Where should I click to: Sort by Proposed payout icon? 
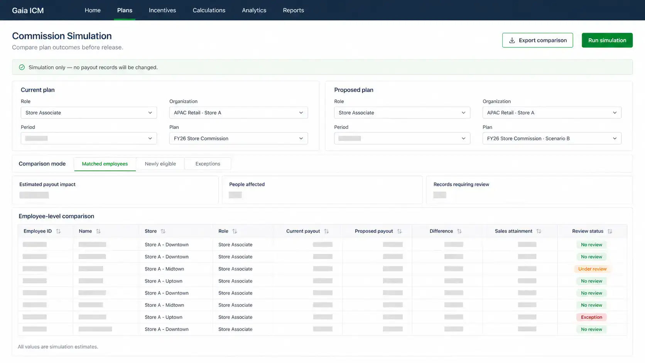click(400, 231)
